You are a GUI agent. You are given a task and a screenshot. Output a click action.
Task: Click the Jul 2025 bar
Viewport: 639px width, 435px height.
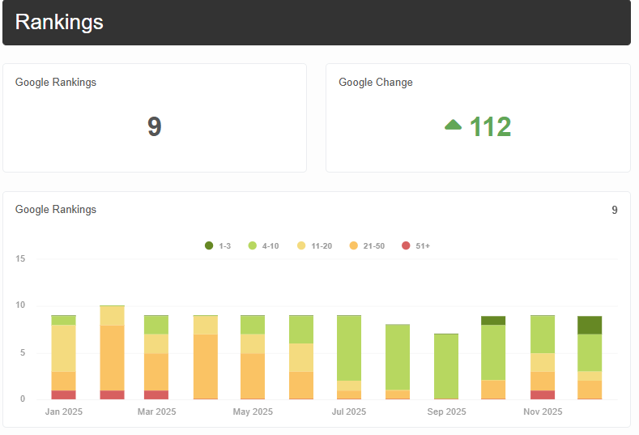coord(349,357)
